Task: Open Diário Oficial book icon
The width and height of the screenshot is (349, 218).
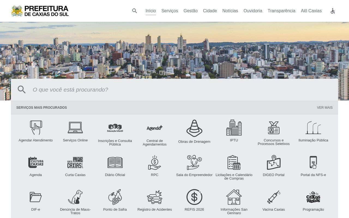Action: point(115,162)
